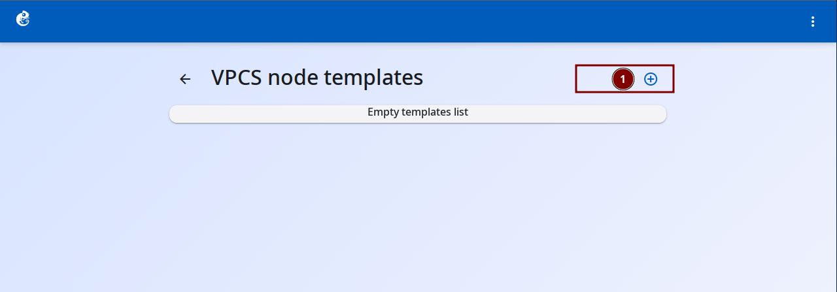This screenshot has height=292, width=837.
Task: Return to the previous page via the back arrow
Action: coord(185,79)
